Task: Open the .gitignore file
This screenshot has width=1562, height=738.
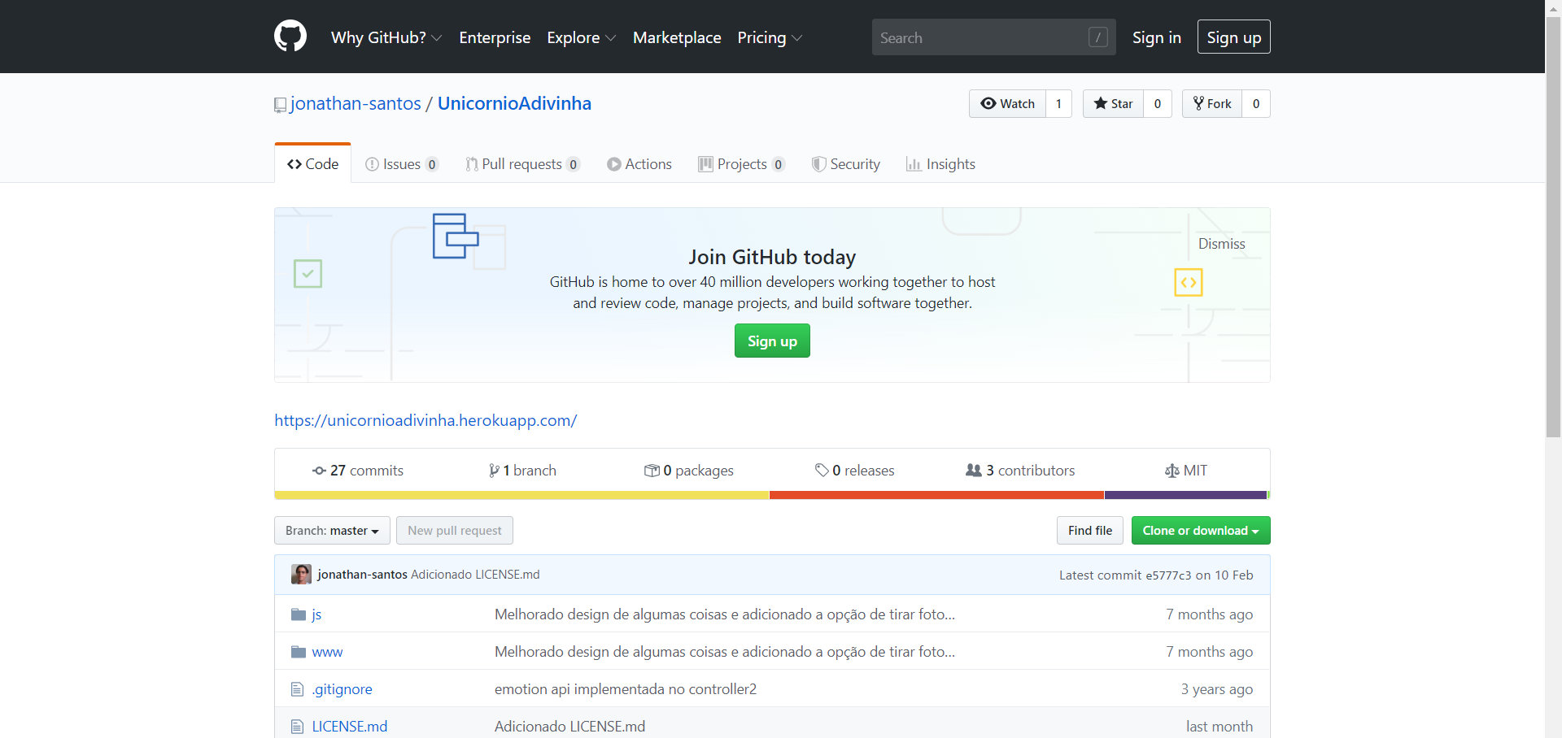Action: click(342, 689)
